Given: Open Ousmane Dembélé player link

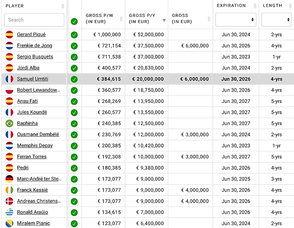Looking at the screenshot, I should coord(38,135).
